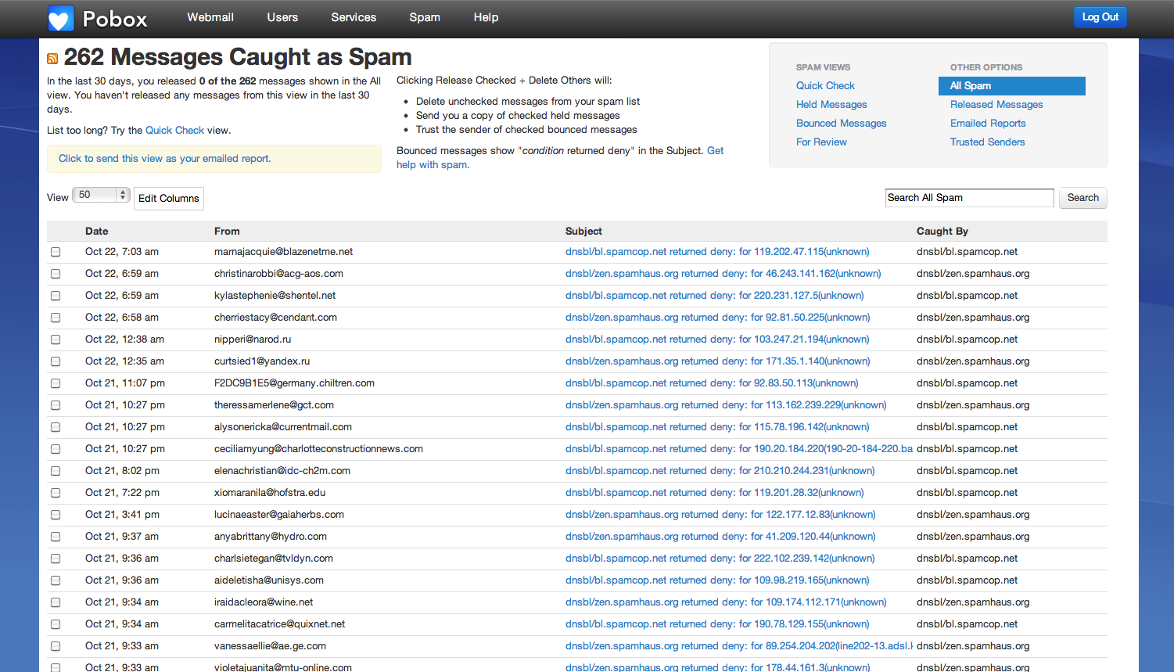Click the inline Quick Check view link
1174x672 pixels.
pyautogui.click(x=174, y=131)
